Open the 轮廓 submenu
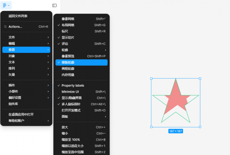230x155 pixels. (82, 50)
